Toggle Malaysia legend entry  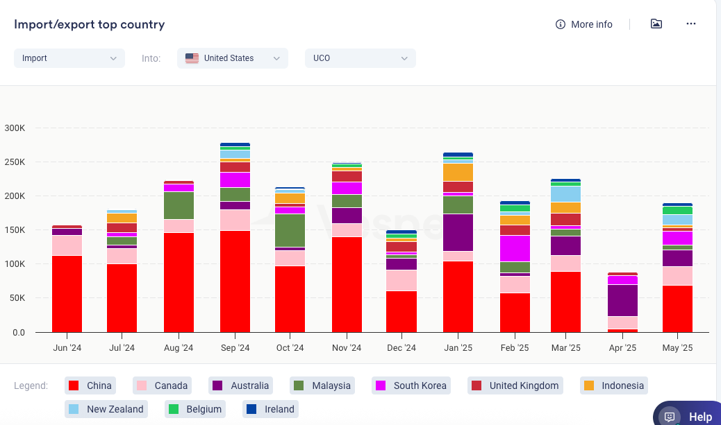322,385
